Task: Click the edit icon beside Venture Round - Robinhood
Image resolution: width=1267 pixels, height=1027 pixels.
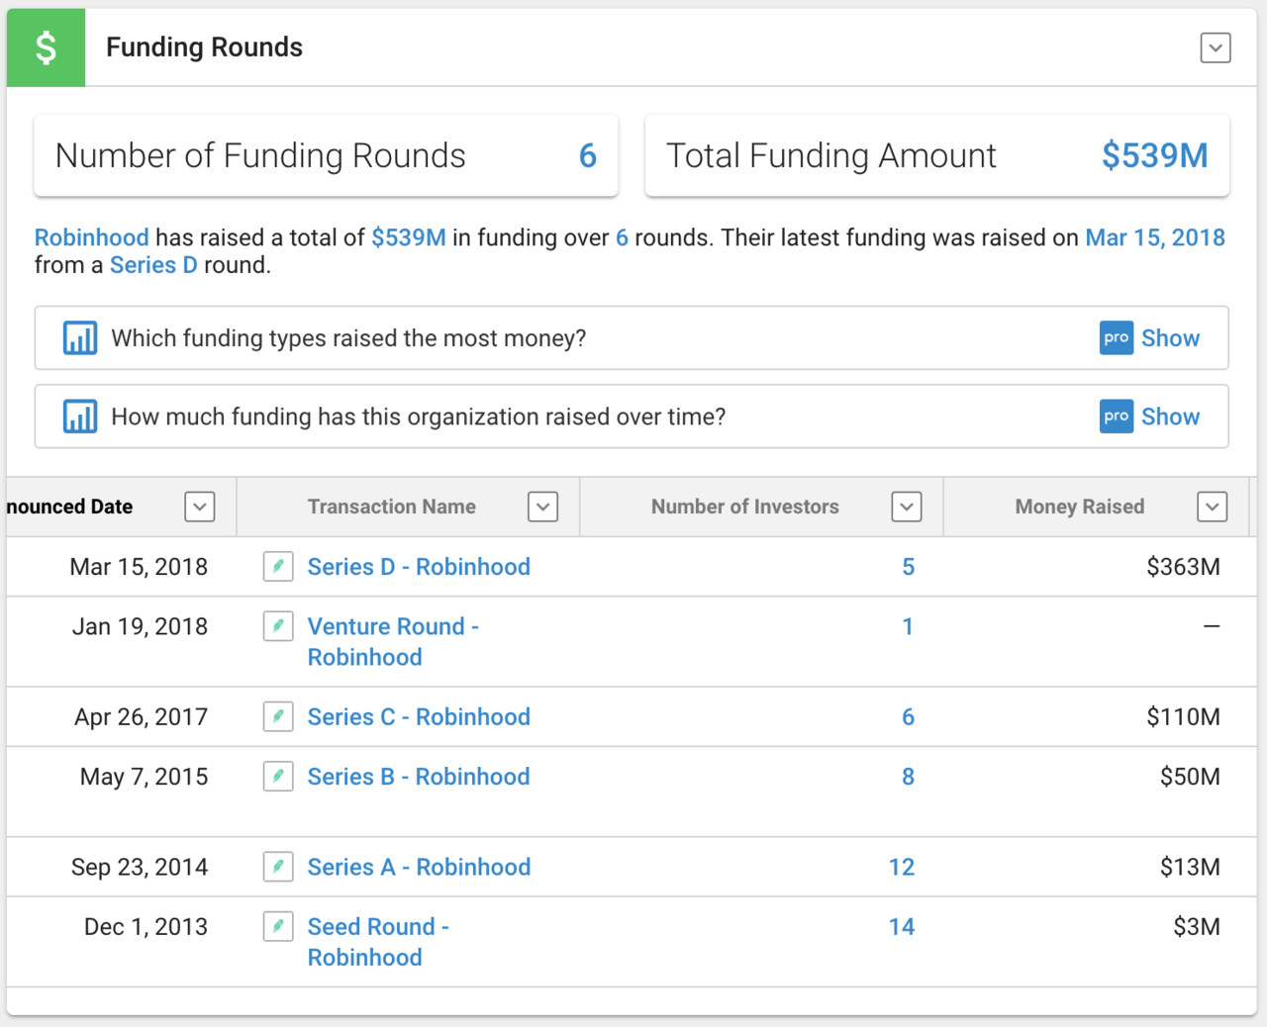Action: 278,626
